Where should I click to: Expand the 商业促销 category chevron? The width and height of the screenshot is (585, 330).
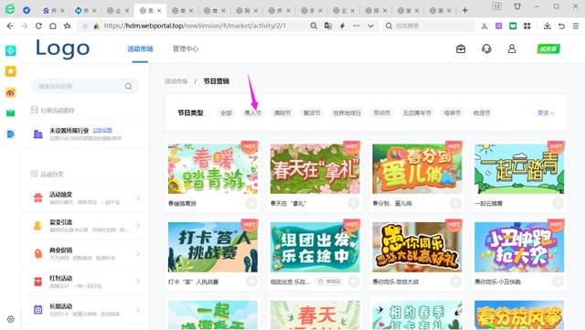pos(138,253)
